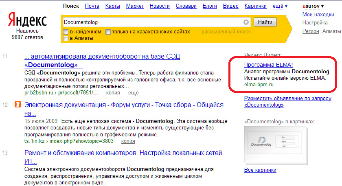Open the Почта tab
This screenshot has width=342, height=186.
pos(92,6)
